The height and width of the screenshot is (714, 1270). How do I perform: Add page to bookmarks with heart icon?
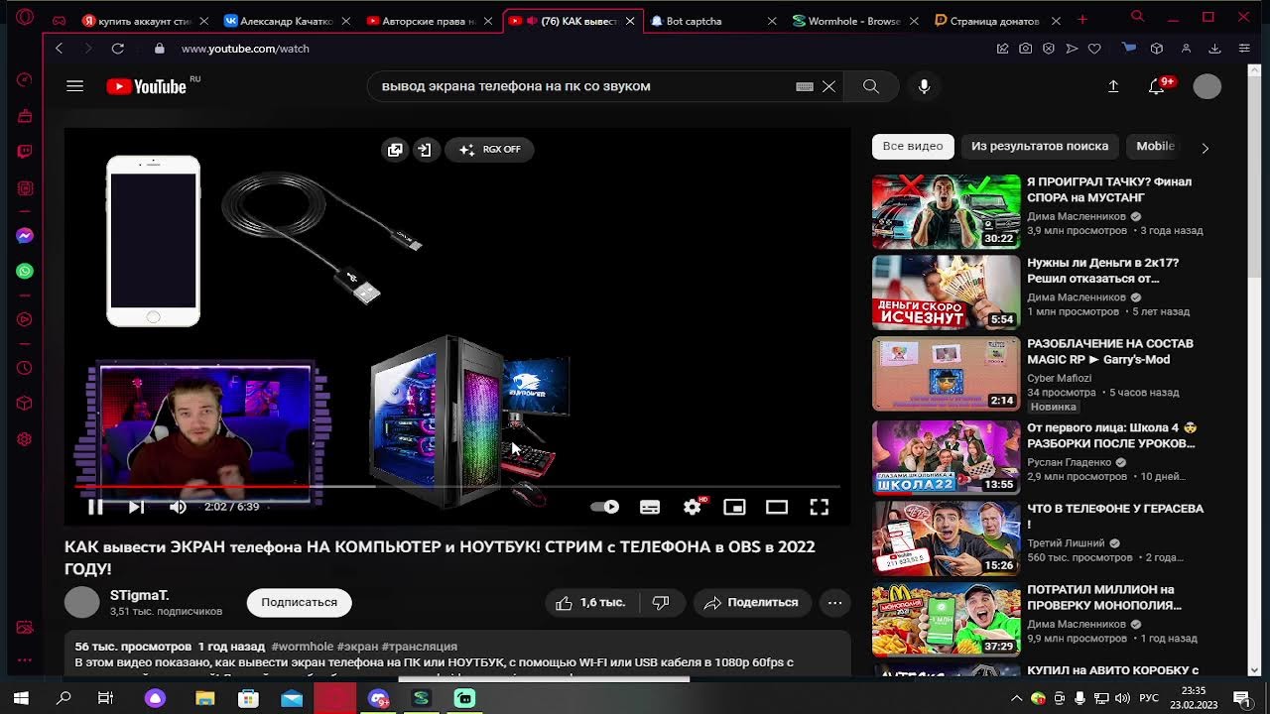pos(1094,48)
